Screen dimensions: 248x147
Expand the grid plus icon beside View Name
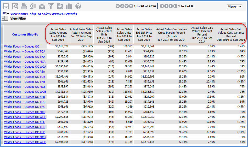coord(5,14)
